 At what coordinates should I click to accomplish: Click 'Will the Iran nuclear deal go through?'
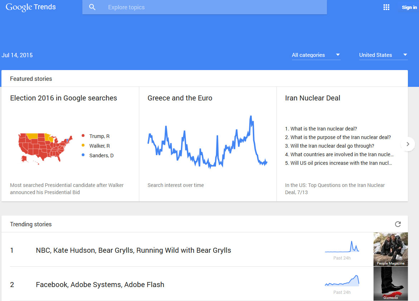(329, 146)
